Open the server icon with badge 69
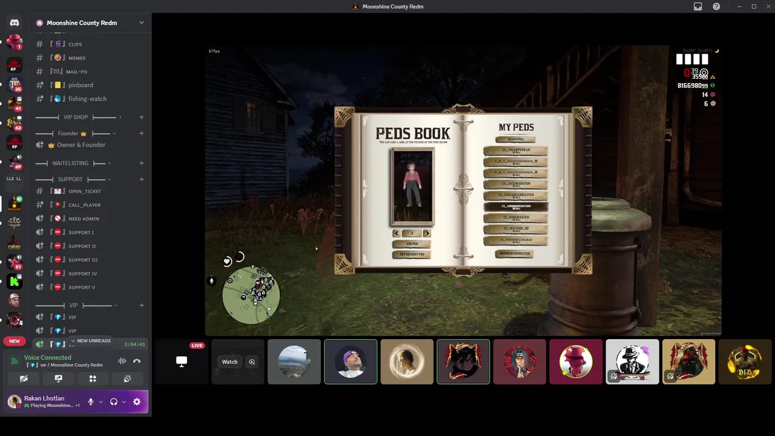 point(15,162)
